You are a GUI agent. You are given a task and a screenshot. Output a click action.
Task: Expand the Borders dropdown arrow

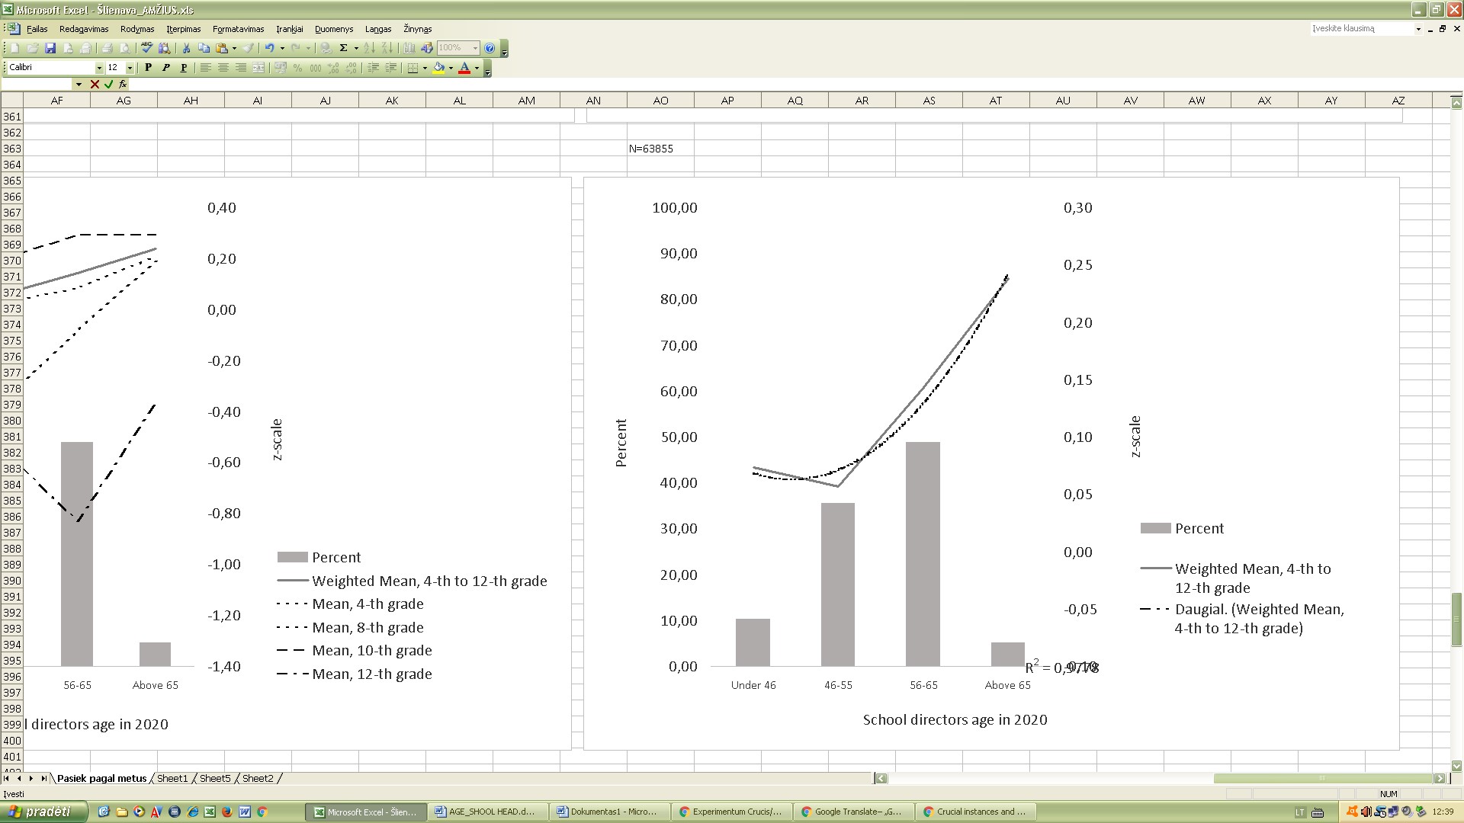click(425, 68)
